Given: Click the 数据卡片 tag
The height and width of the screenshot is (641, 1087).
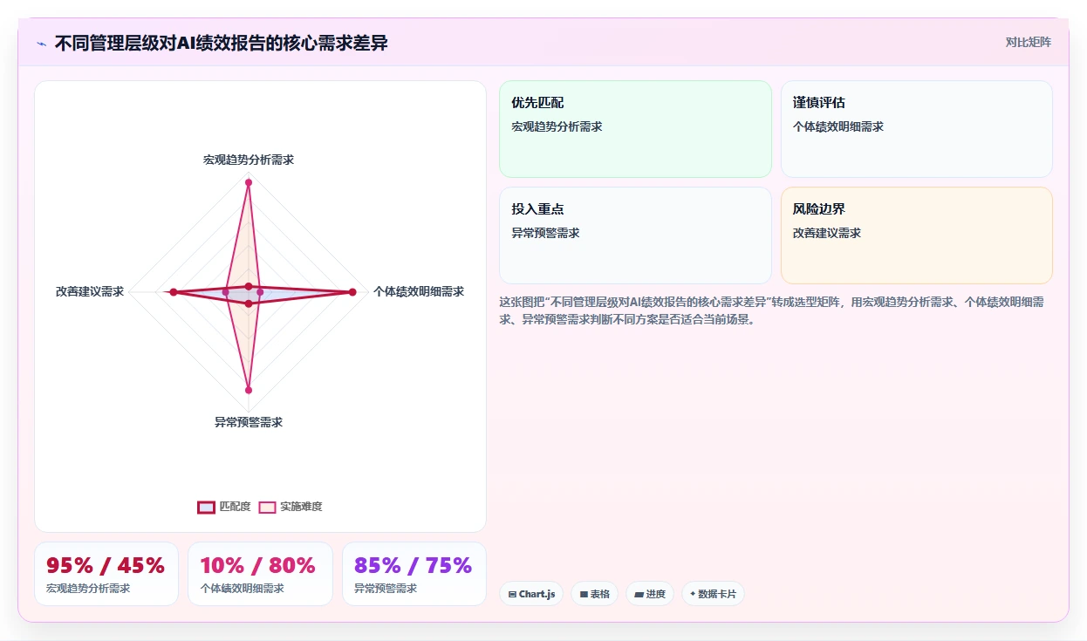Looking at the screenshot, I should pyautogui.click(x=713, y=594).
